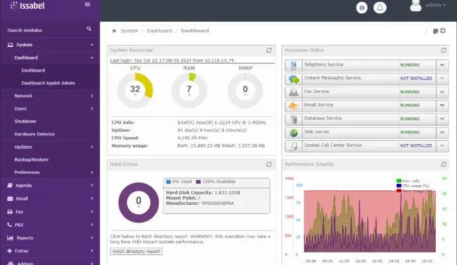Screen dimensions: 457x265
Task: Click the help lifebuoy icon near breadcrumb
Action: (x=443, y=31)
